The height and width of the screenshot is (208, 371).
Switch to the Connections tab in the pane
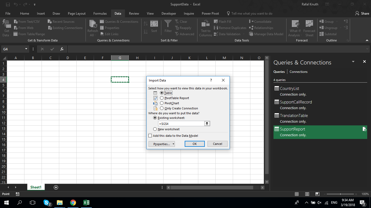pos(298,71)
